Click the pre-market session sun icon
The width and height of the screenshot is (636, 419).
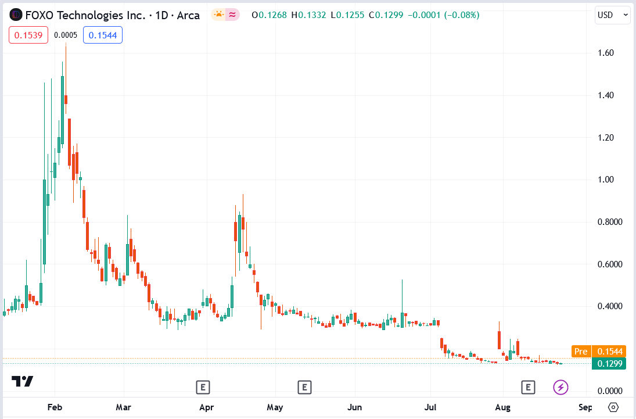(x=219, y=15)
